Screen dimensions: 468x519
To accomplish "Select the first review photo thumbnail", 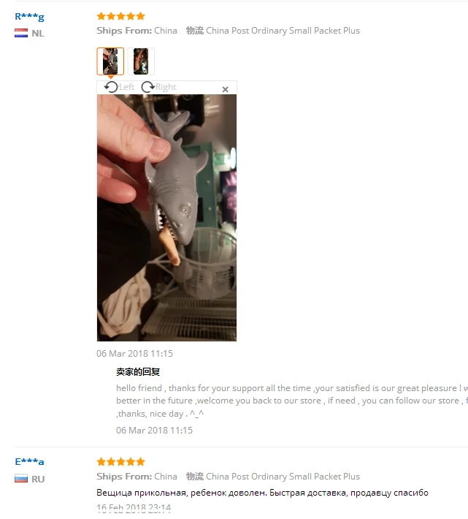I will coord(110,61).
